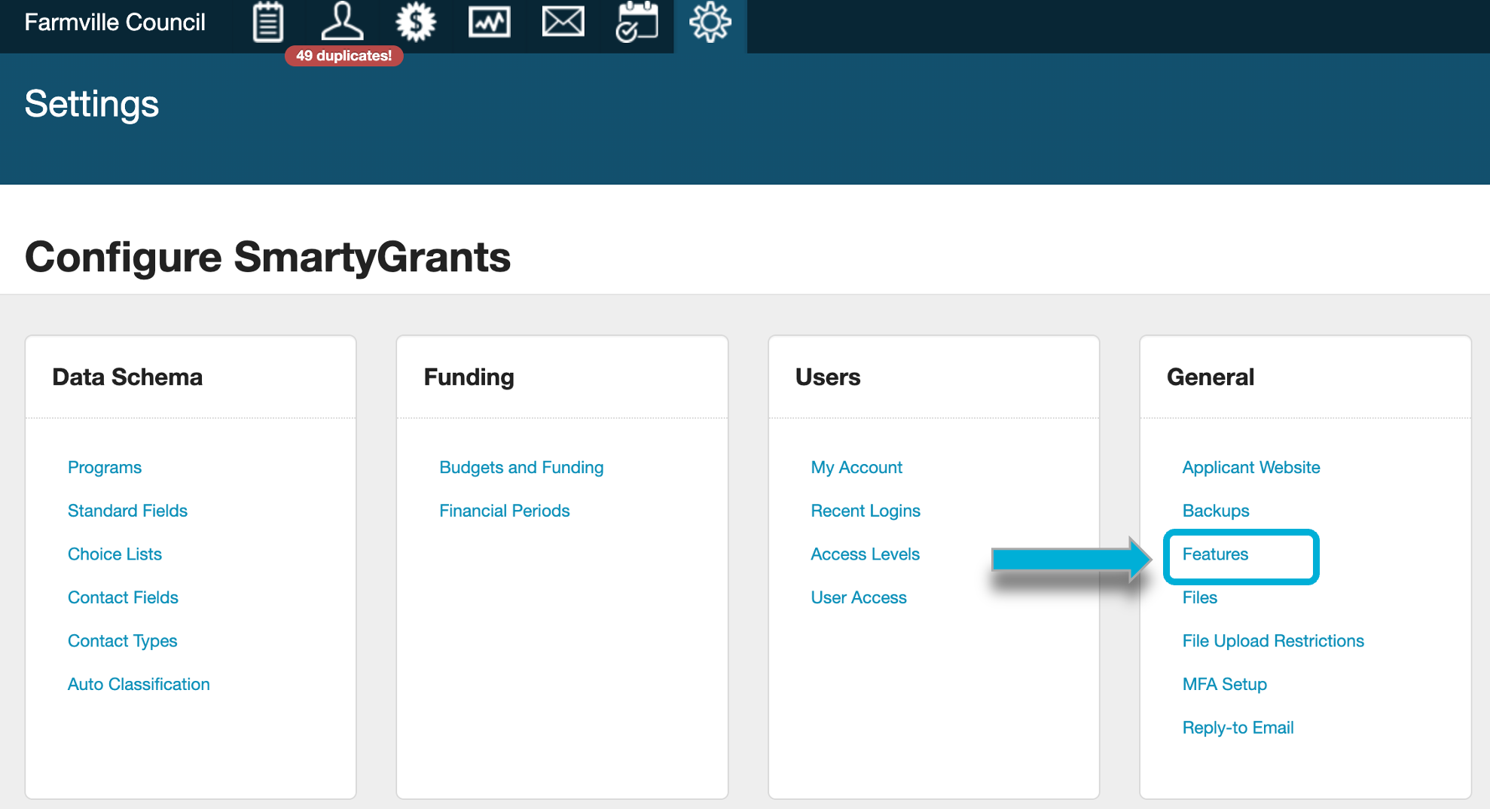The width and height of the screenshot is (1490, 809).
Task: Go to Farmville Council home title
Action: tap(114, 23)
